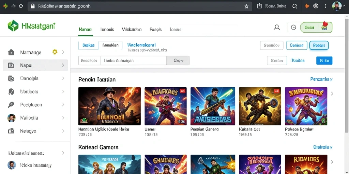Click the green Geten button in header
The width and height of the screenshot is (349, 174).
(x=316, y=28)
